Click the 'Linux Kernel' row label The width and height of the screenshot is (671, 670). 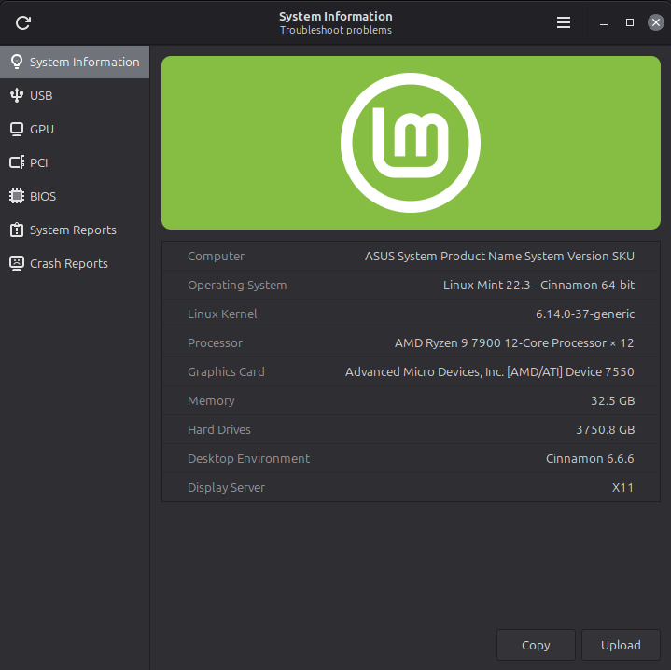coord(222,314)
